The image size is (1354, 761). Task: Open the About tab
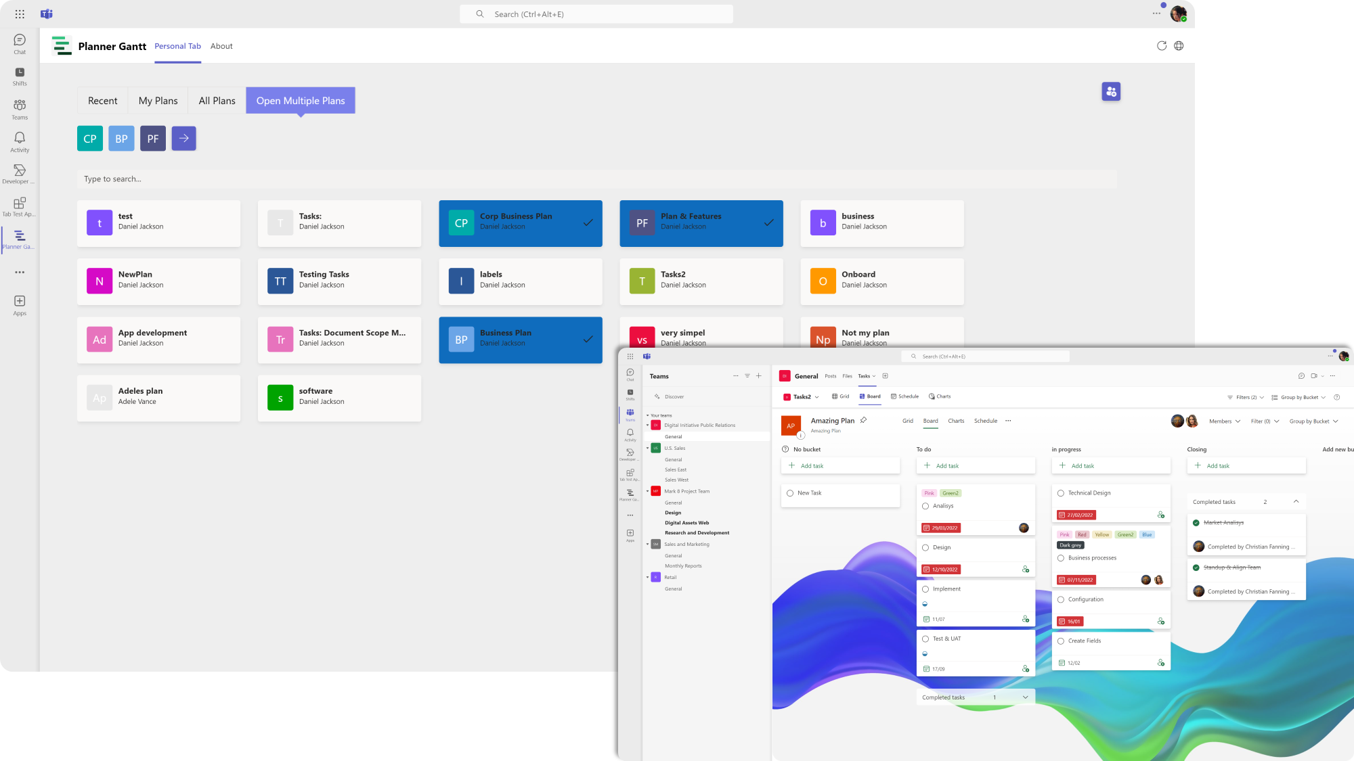click(x=221, y=47)
